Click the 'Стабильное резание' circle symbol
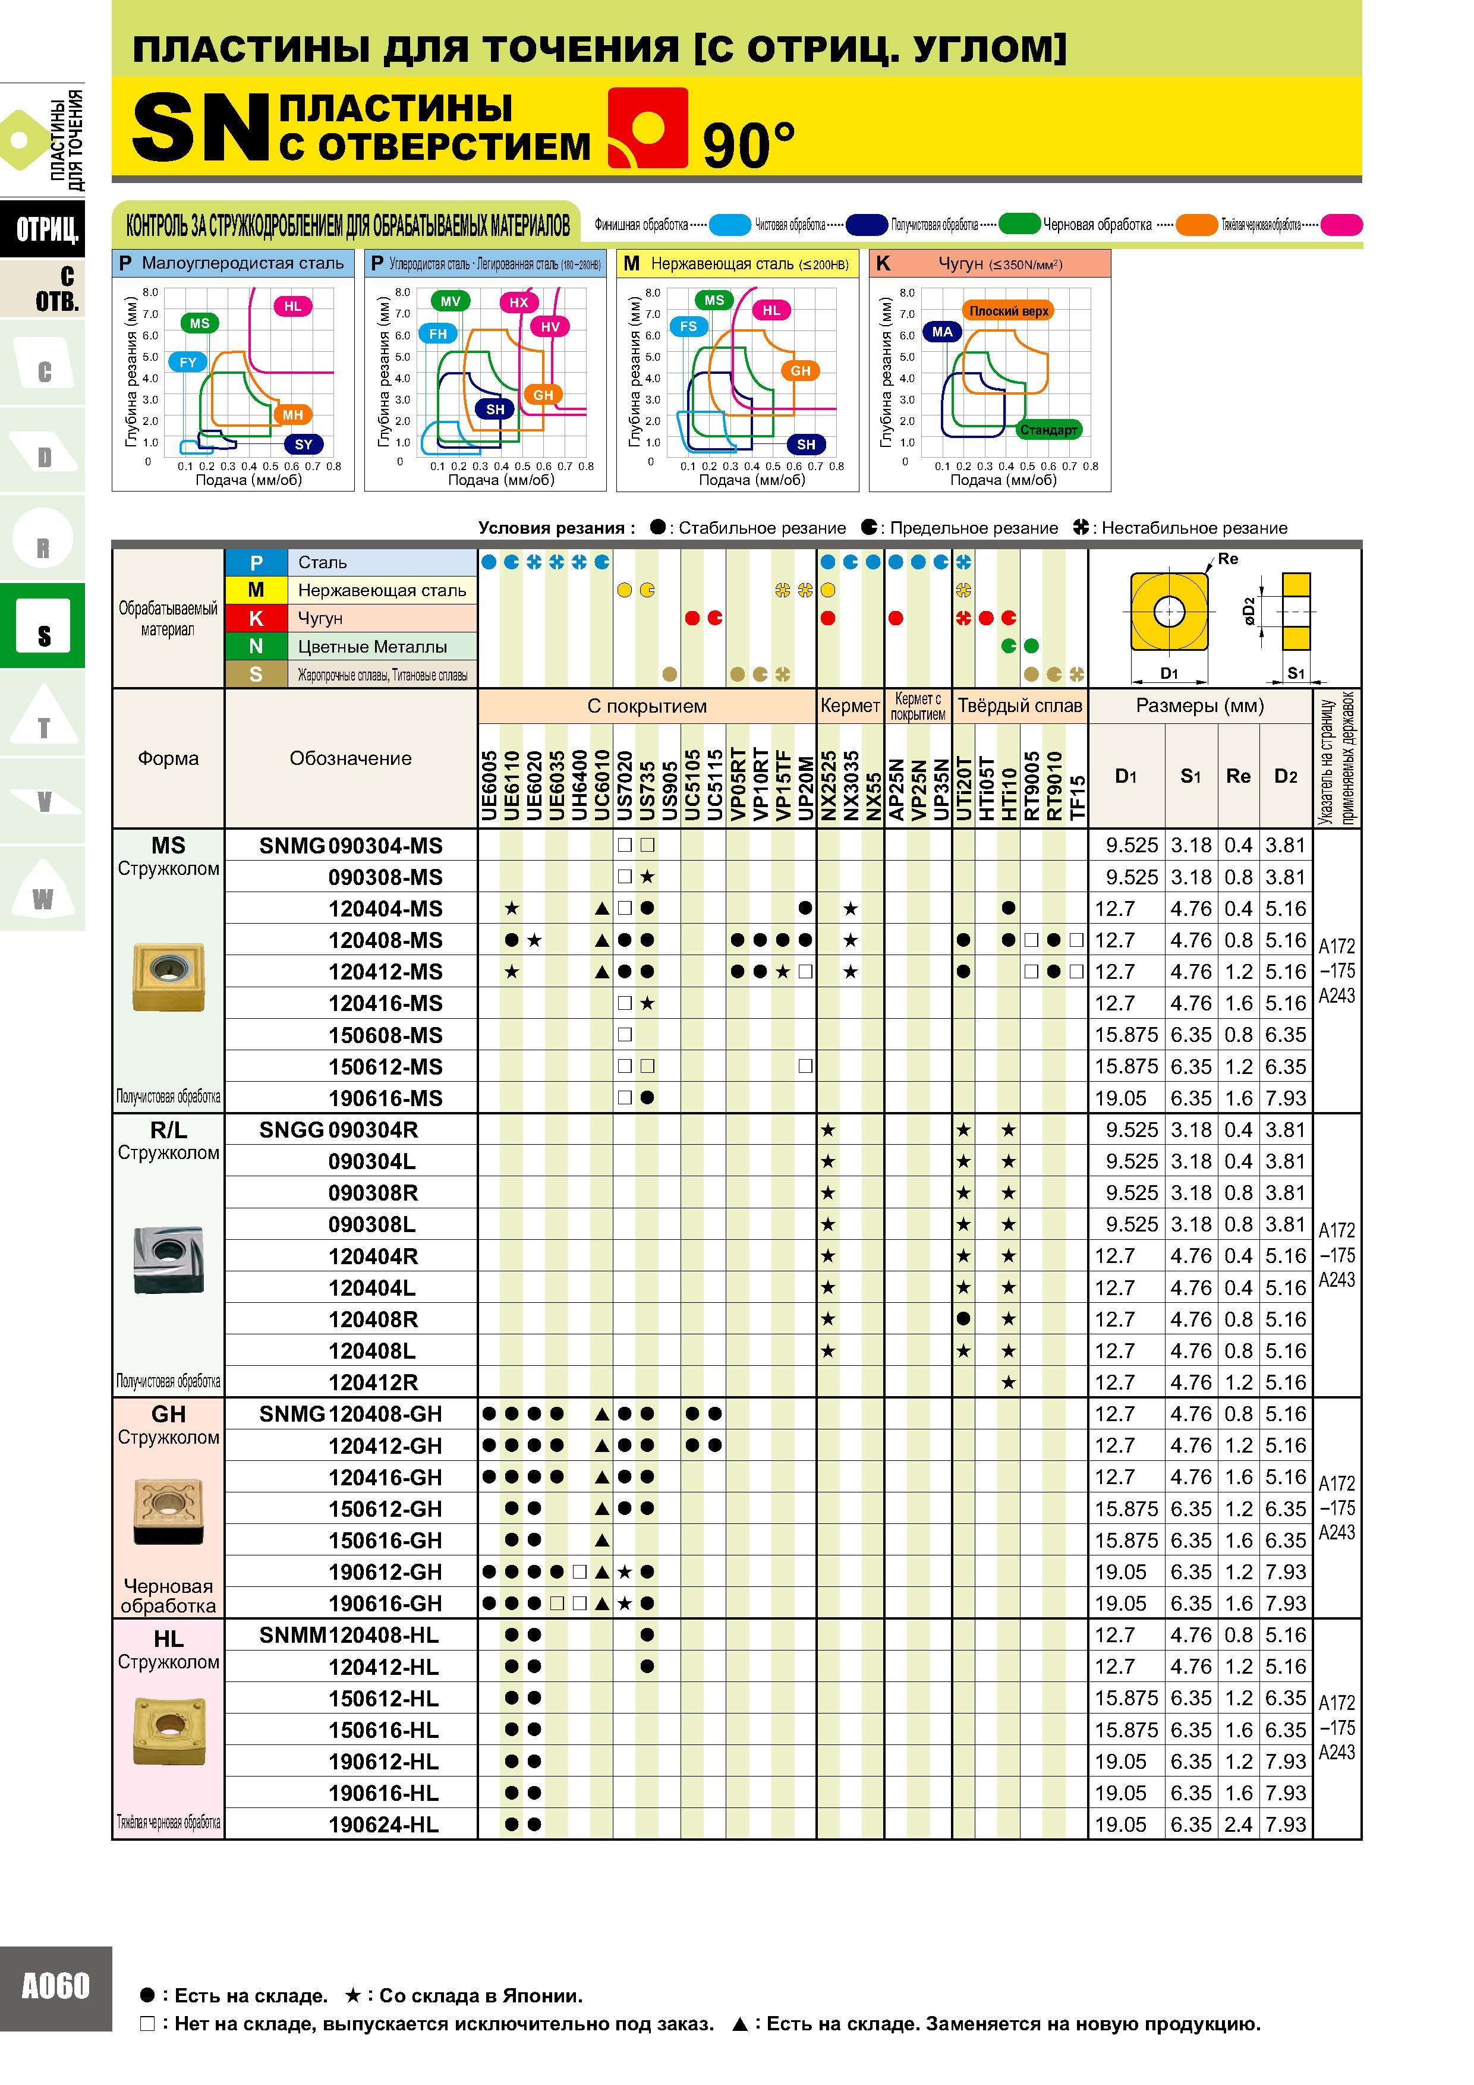 (x=659, y=528)
